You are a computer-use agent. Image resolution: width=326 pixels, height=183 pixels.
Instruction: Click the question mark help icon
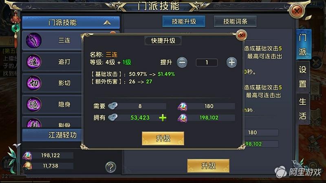click(110, 167)
